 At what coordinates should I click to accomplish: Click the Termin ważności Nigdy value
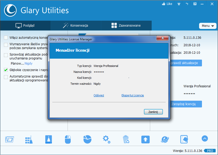[97, 84]
